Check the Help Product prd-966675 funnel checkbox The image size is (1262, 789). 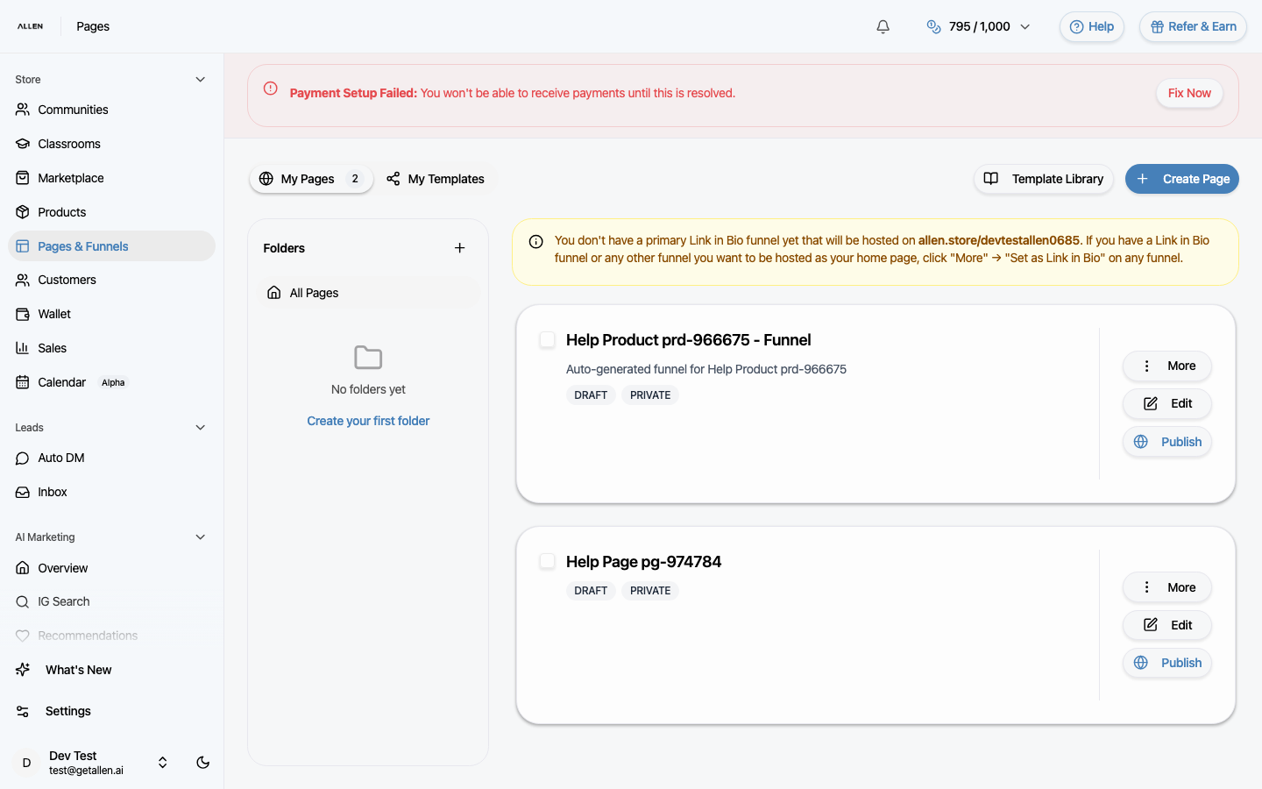click(547, 339)
